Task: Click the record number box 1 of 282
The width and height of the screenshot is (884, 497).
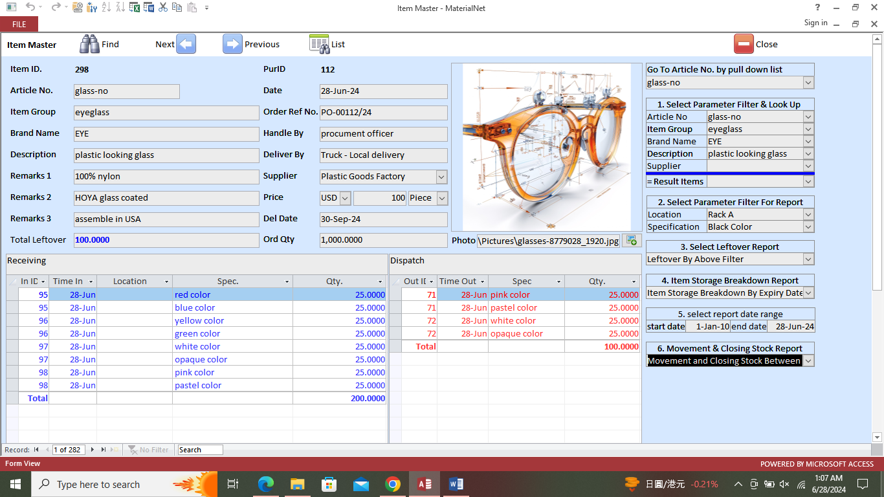Action: [69, 450]
